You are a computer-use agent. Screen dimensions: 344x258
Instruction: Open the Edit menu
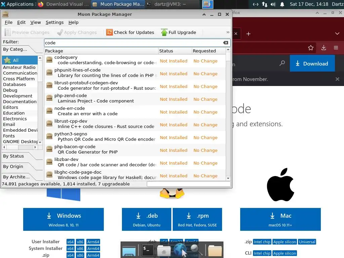click(21, 23)
